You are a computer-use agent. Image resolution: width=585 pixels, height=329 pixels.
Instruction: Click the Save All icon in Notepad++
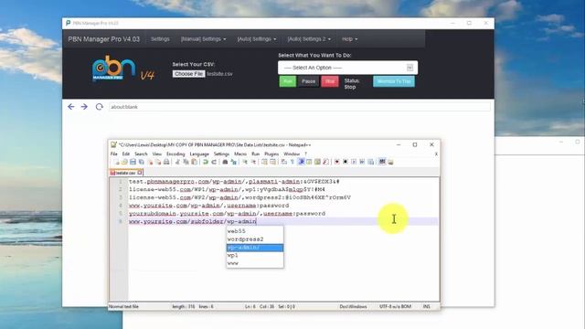tap(142, 162)
